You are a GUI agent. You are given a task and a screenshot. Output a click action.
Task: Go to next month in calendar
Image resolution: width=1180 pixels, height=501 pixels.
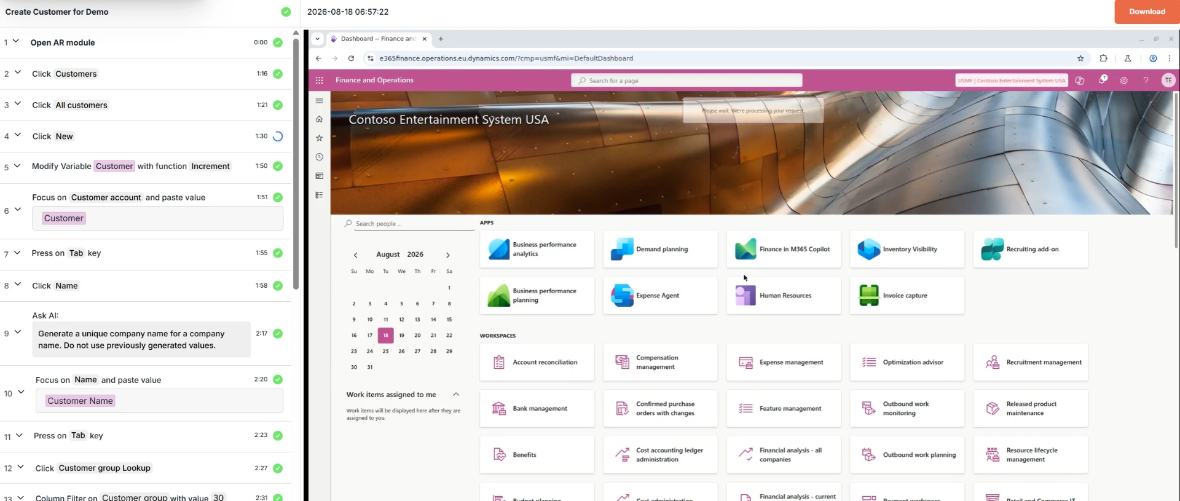(x=448, y=254)
